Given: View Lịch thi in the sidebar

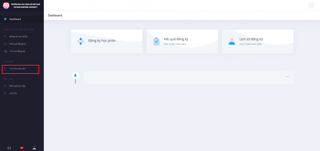Looking at the screenshot, I should 13,93.
